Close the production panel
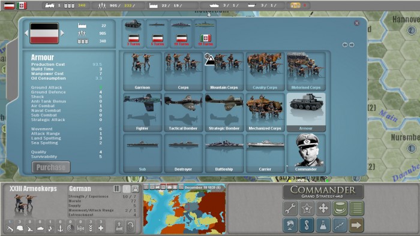Image resolution: width=420 pixels, height=236 pixels. coord(356,23)
